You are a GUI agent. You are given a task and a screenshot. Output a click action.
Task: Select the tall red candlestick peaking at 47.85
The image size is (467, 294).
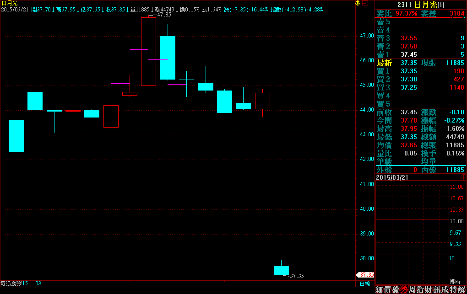pos(148,51)
